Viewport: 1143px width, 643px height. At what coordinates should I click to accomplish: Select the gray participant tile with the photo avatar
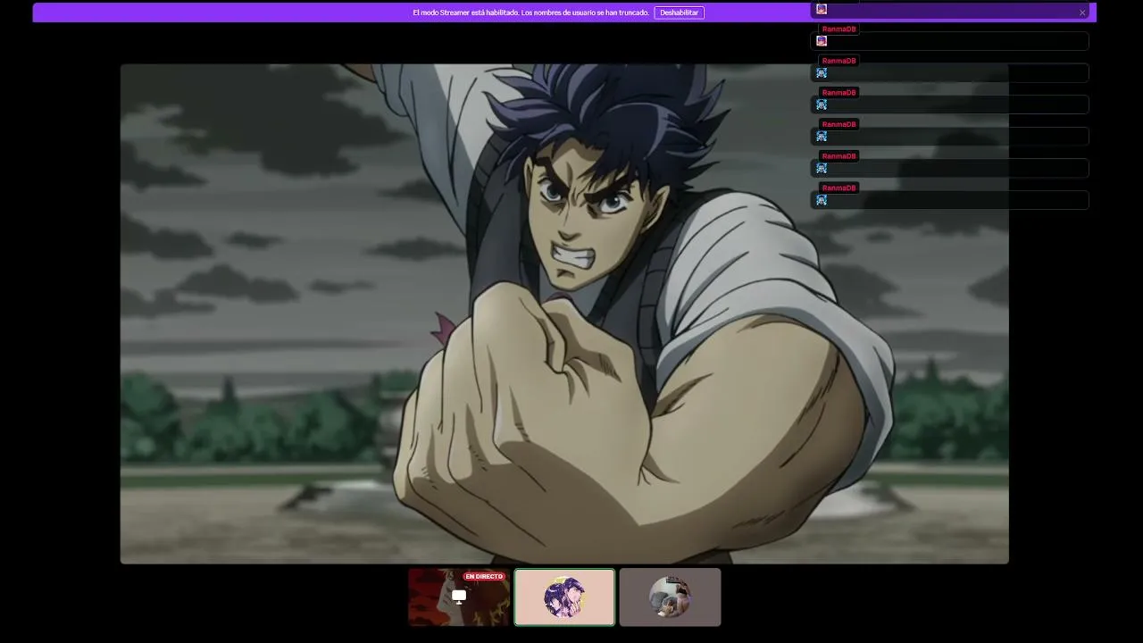[670, 597]
